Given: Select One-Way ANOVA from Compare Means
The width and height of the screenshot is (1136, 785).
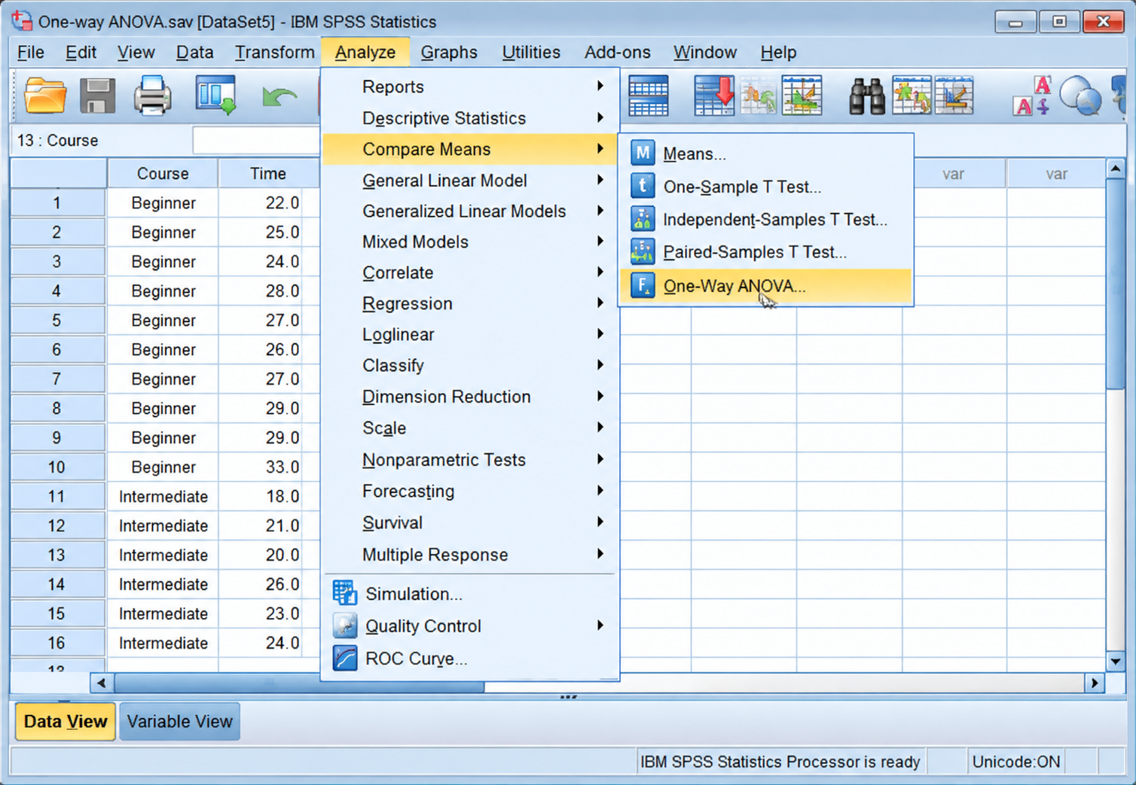Looking at the screenshot, I should pyautogui.click(x=765, y=286).
